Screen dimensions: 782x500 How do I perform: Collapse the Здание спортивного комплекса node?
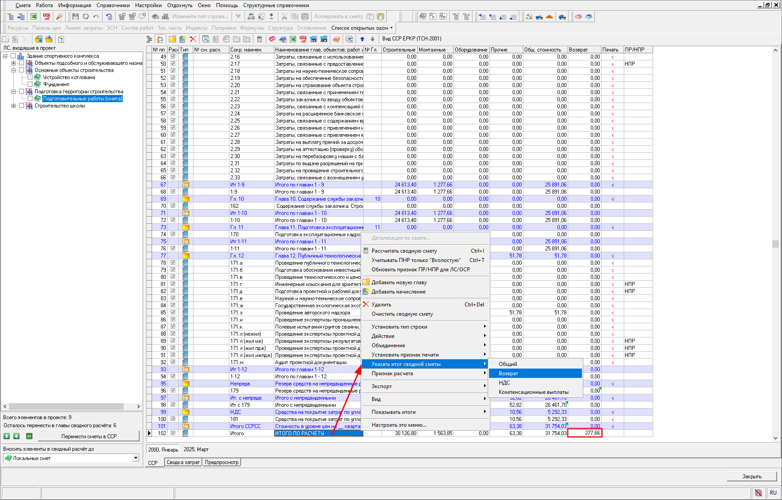point(5,56)
